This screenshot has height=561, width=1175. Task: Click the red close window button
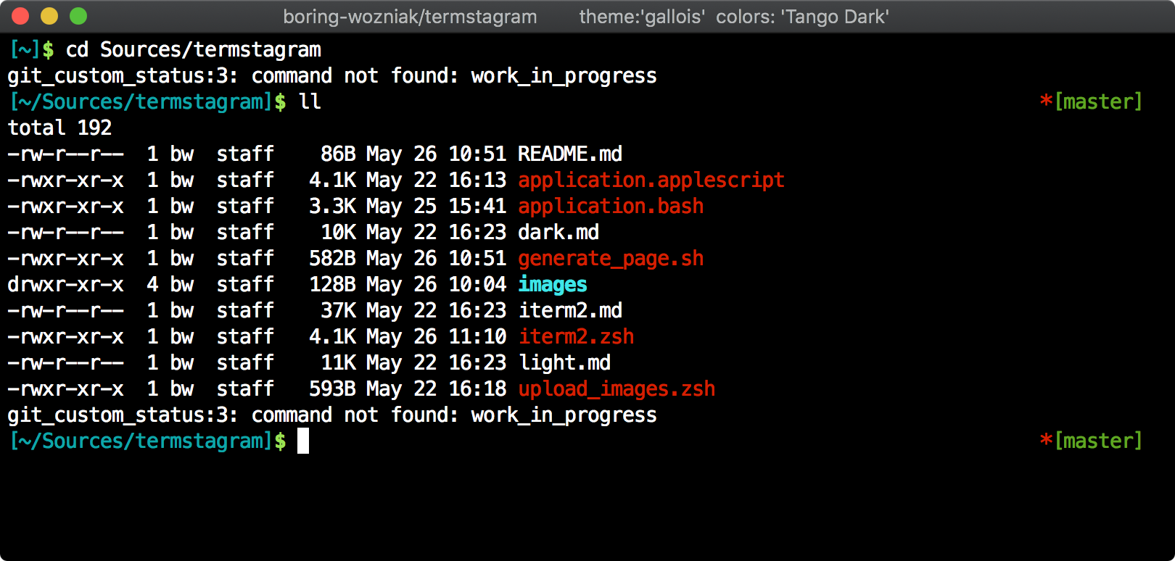point(20,16)
